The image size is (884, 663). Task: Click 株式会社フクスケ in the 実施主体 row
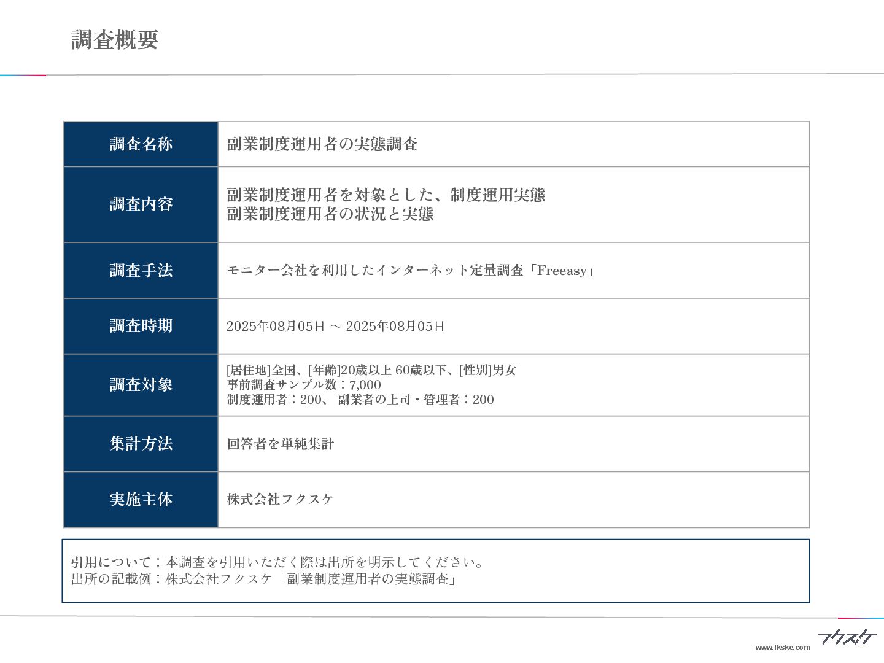[x=280, y=500]
